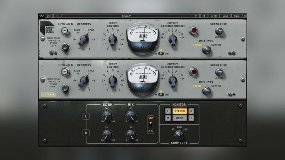Click black push button below left Auto Hold

point(65,47)
